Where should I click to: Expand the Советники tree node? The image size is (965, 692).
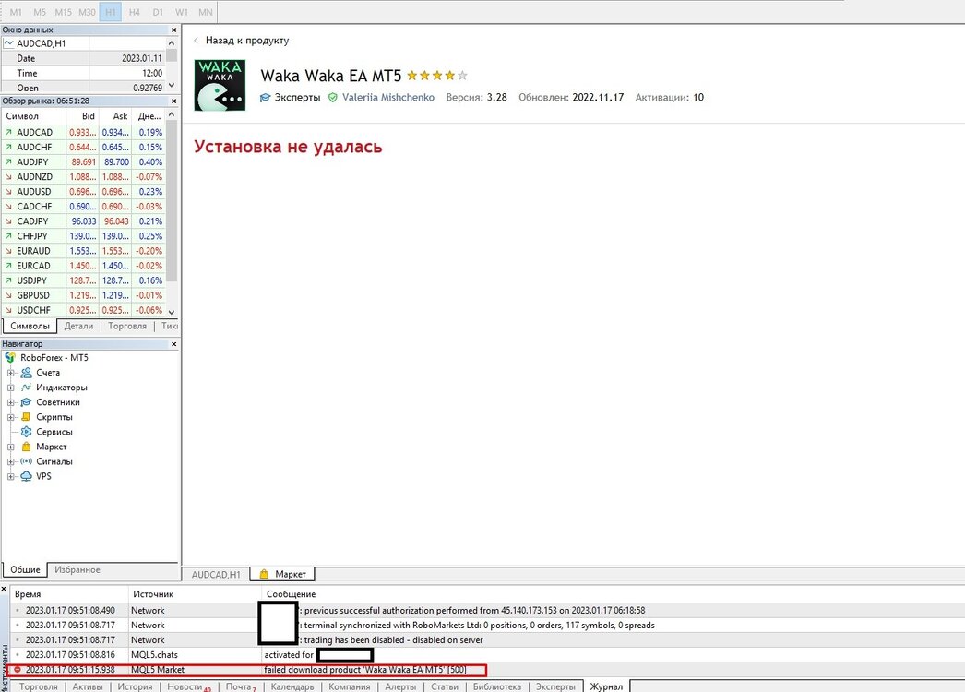point(10,402)
